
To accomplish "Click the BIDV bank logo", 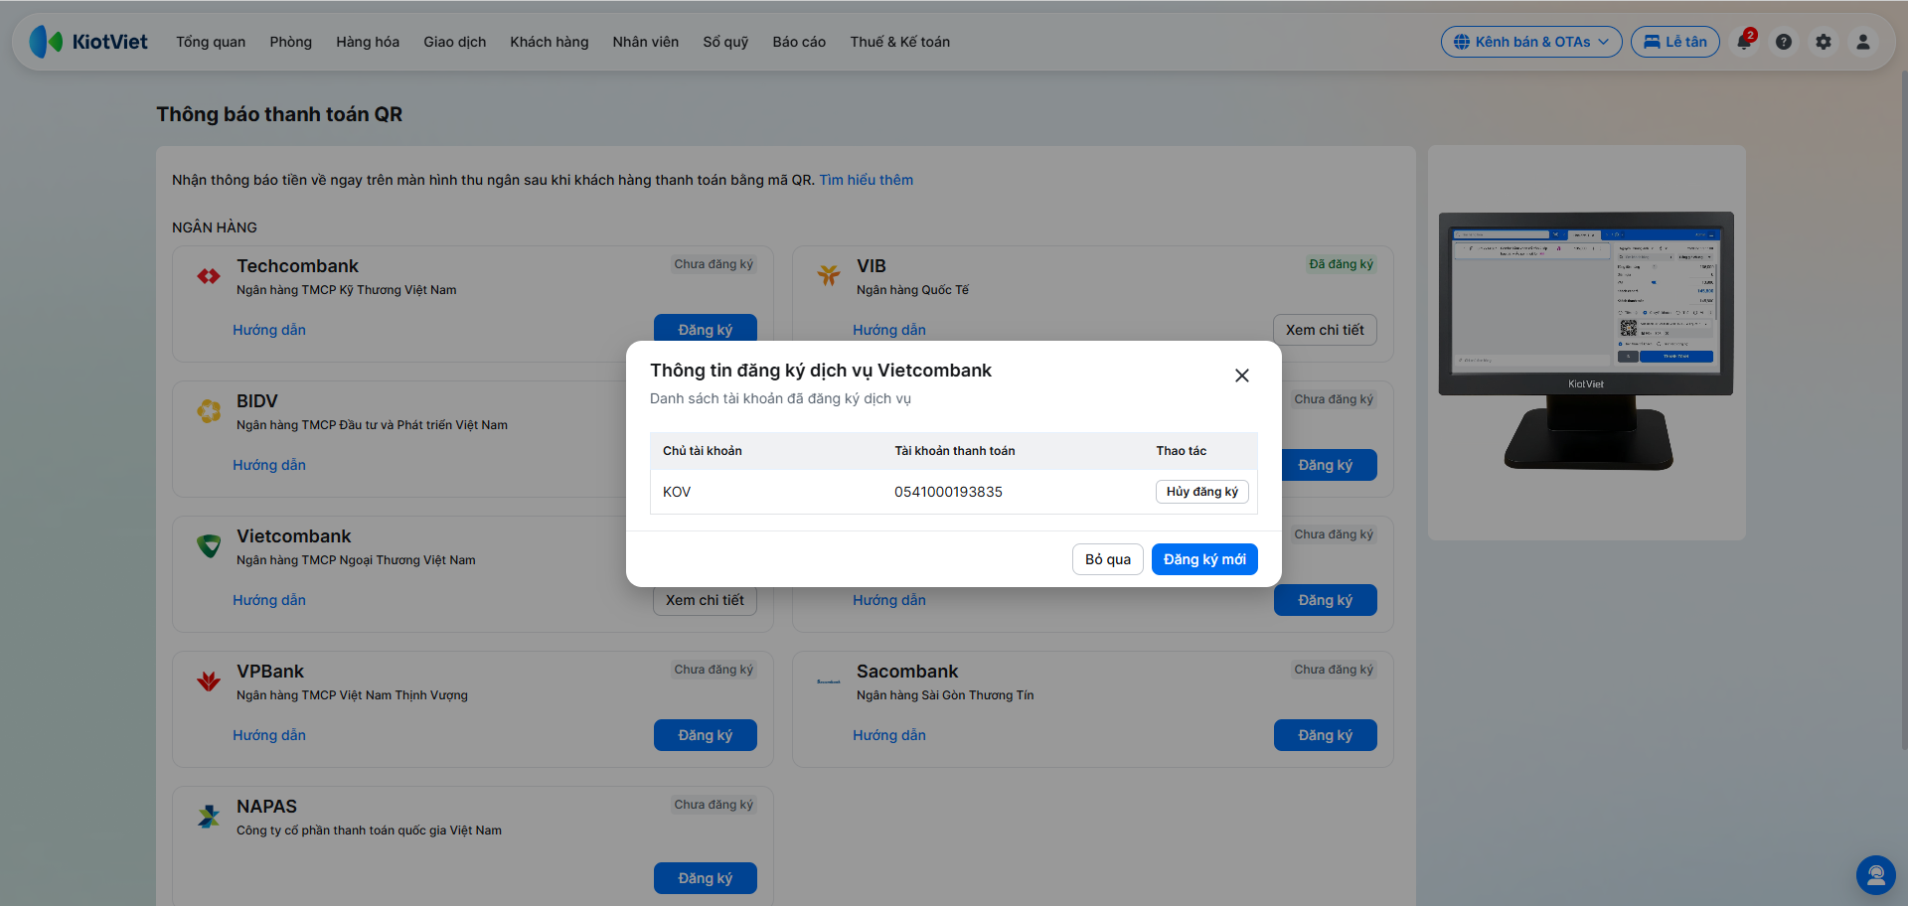I will point(209,410).
